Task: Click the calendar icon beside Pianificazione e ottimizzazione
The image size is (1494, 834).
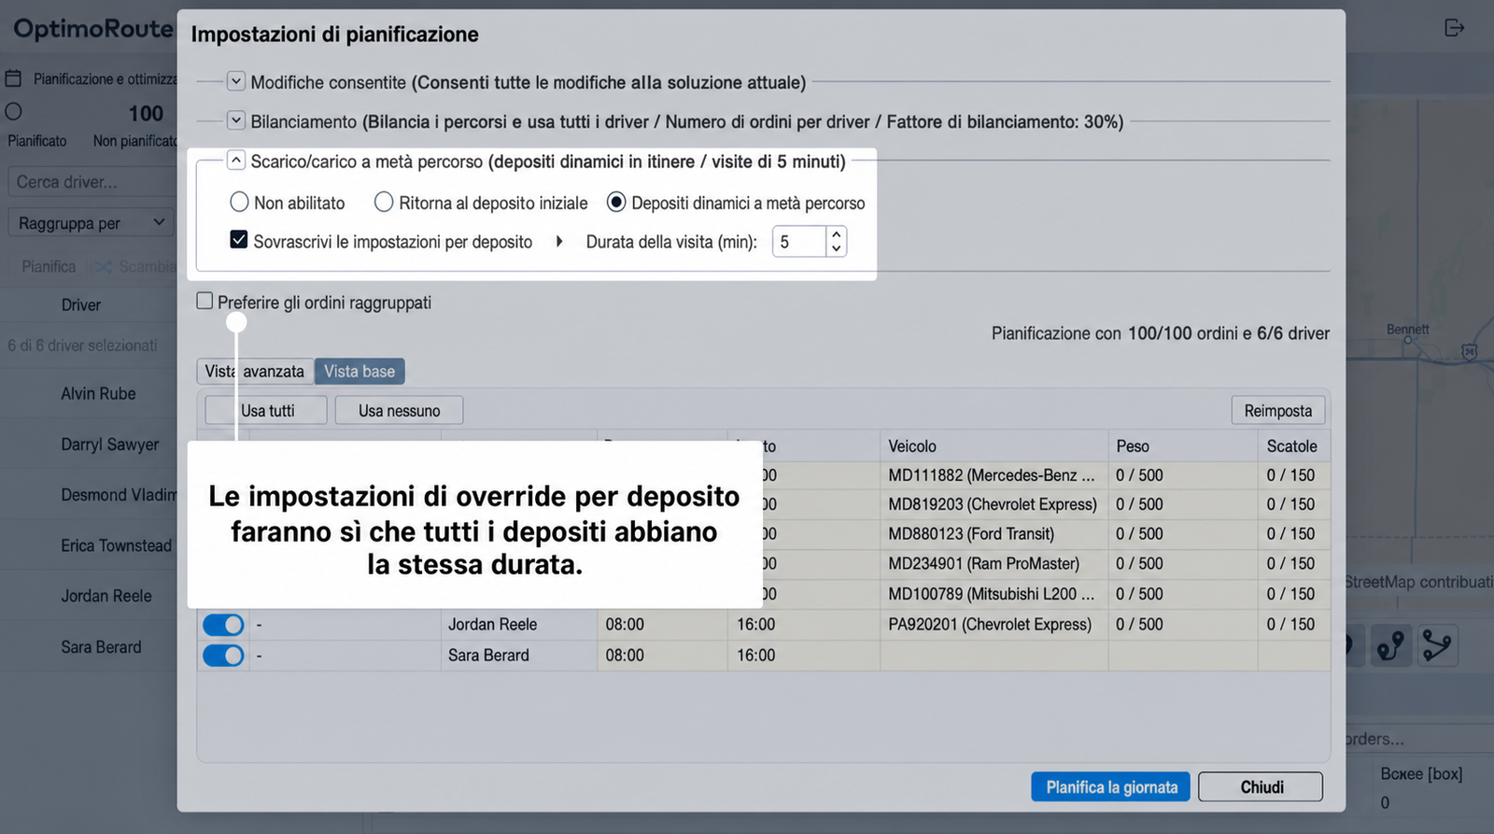Action: pos(14,78)
